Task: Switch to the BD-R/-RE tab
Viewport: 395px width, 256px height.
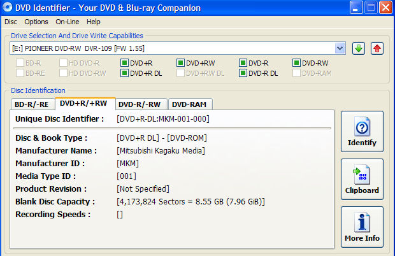Action: click(32, 104)
